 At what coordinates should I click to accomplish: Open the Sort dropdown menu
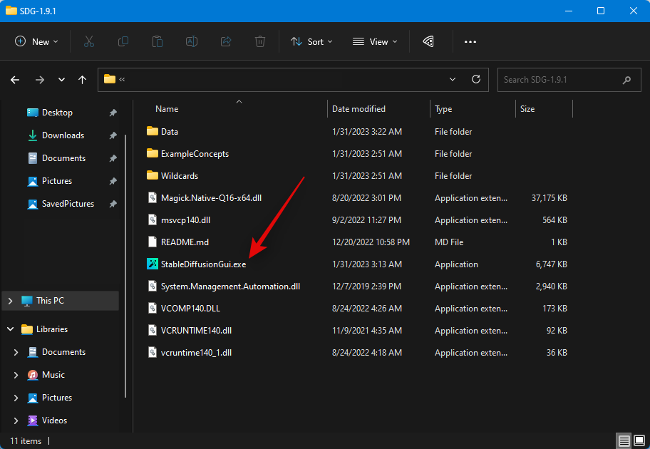coord(311,41)
